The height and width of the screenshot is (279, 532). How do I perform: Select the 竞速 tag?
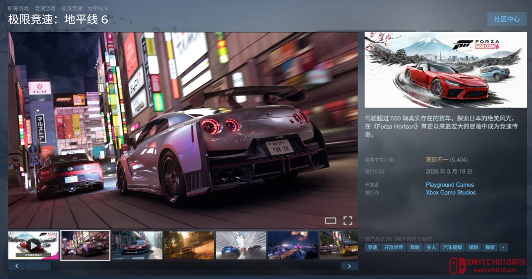[372, 247]
